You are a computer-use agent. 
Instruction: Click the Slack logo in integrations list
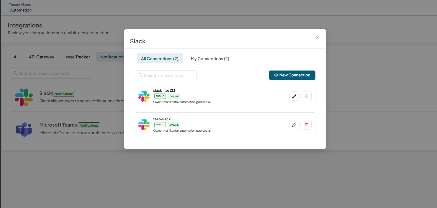24,97
